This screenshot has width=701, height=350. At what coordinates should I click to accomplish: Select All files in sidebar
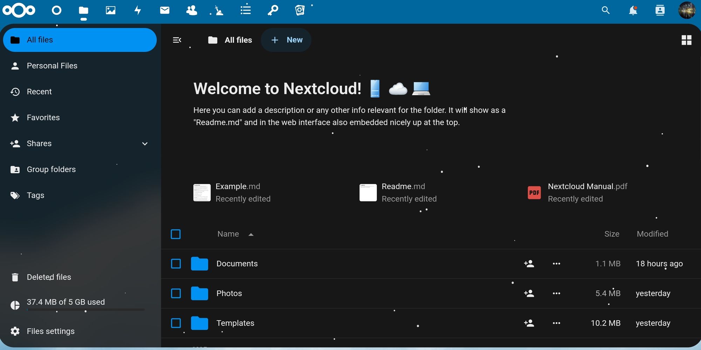click(80, 40)
